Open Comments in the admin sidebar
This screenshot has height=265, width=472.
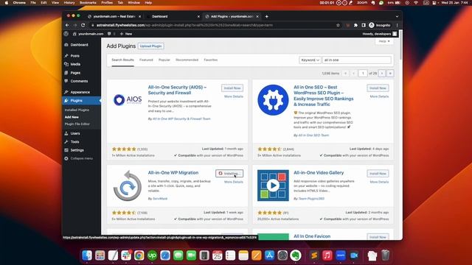[79, 81]
